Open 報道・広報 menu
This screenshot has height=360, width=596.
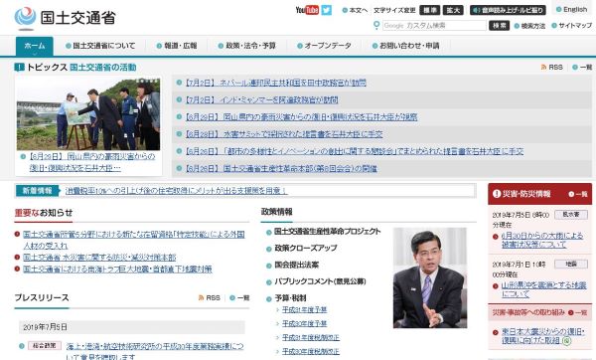pyautogui.click(x=177, y=46)
